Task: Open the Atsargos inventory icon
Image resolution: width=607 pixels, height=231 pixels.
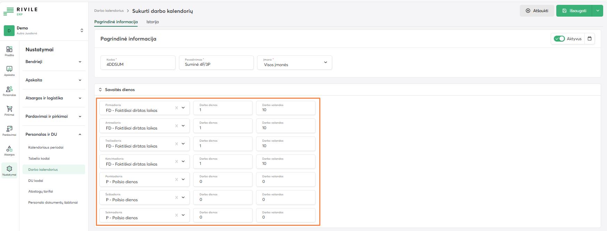Action: 9,150
